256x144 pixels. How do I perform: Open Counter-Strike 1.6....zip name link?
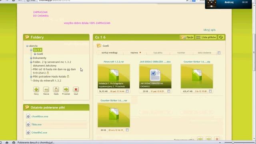(197, 62)
